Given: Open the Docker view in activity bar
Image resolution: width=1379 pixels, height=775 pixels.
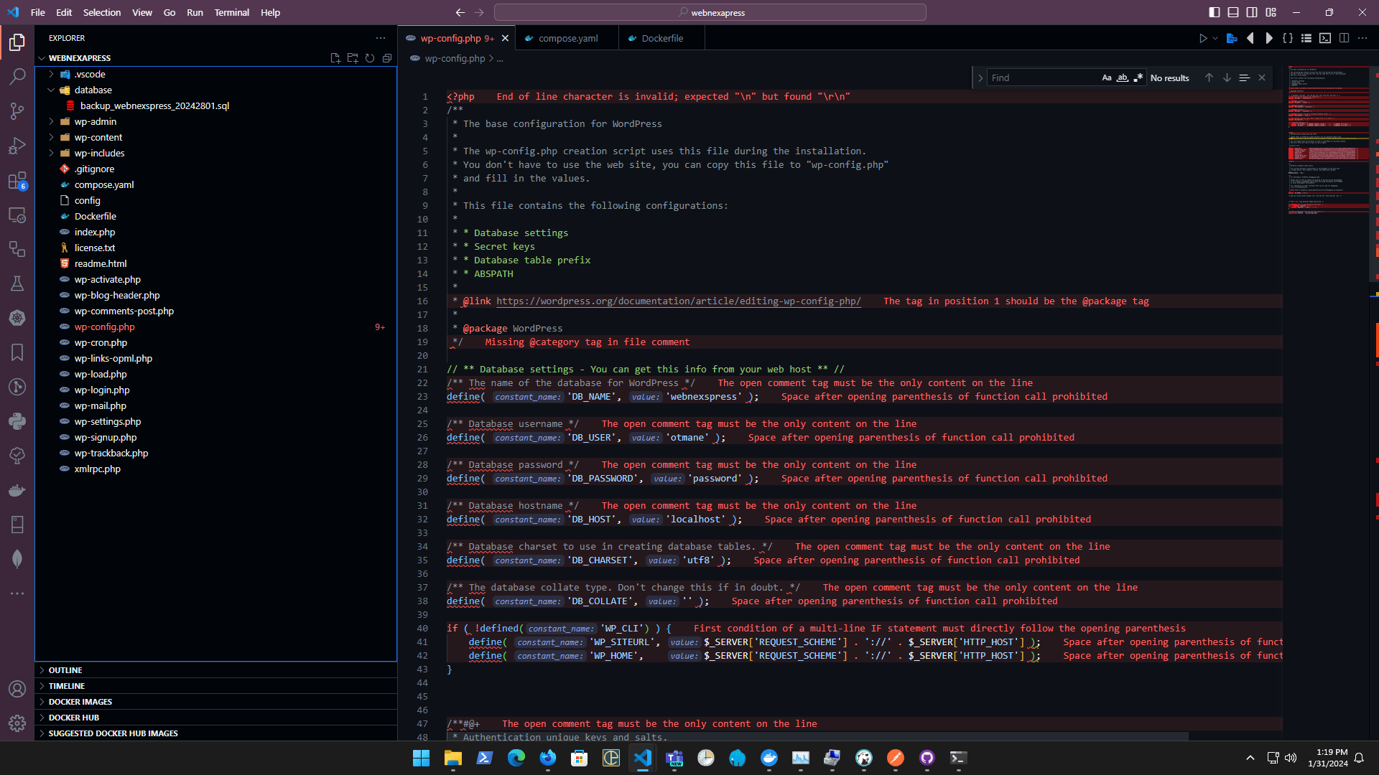Looking at the screenshot, I should point(17,491).
